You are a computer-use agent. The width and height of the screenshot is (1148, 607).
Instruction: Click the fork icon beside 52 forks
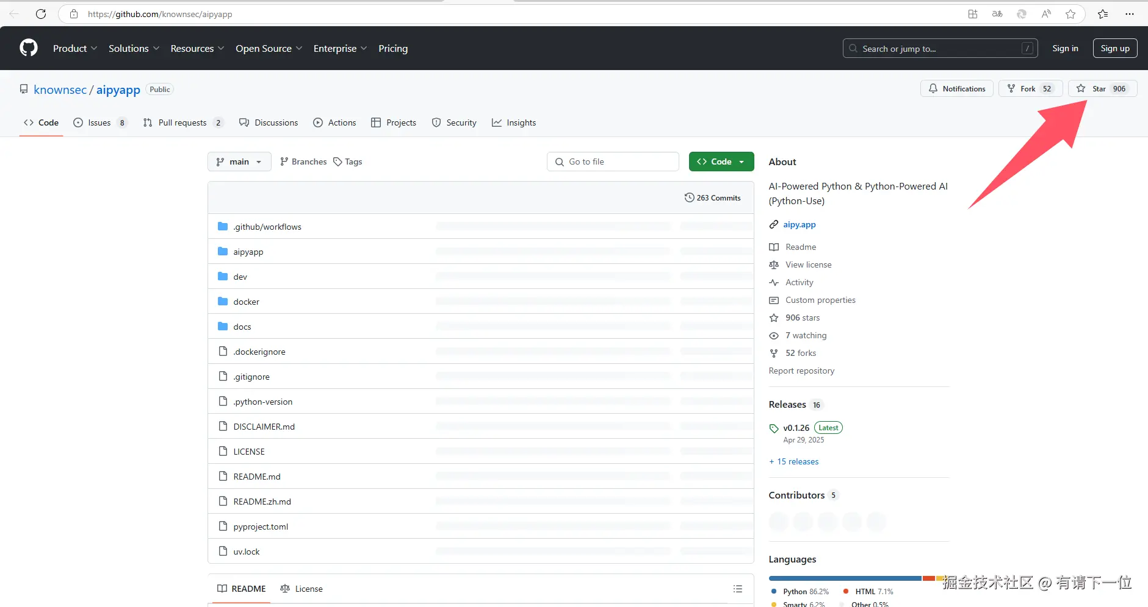pyautogui.click(x=774, y=353)
